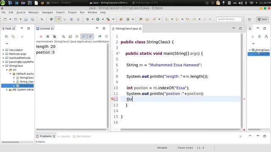Image resolution: width=271 pixels, height=152 pixels.
Task: Click the Java perspective button
Action: point(263,19)
